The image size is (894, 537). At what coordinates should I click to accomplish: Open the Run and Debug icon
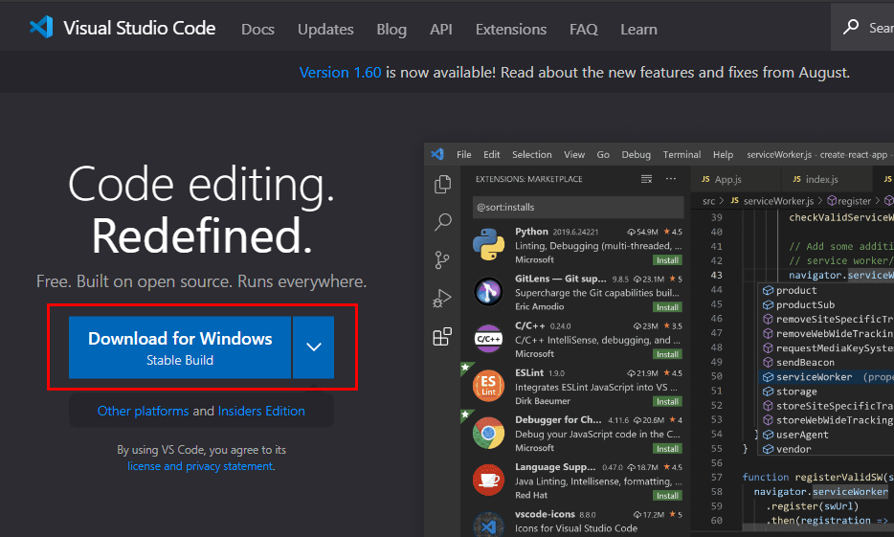point(442,298)
